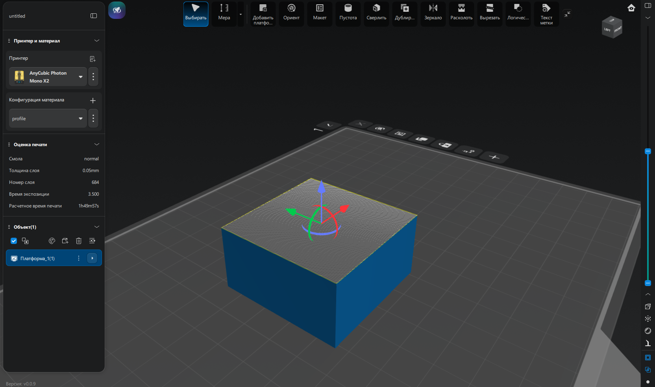
Task: Click the LEFT face of the view cube
Action: point(607,30)
